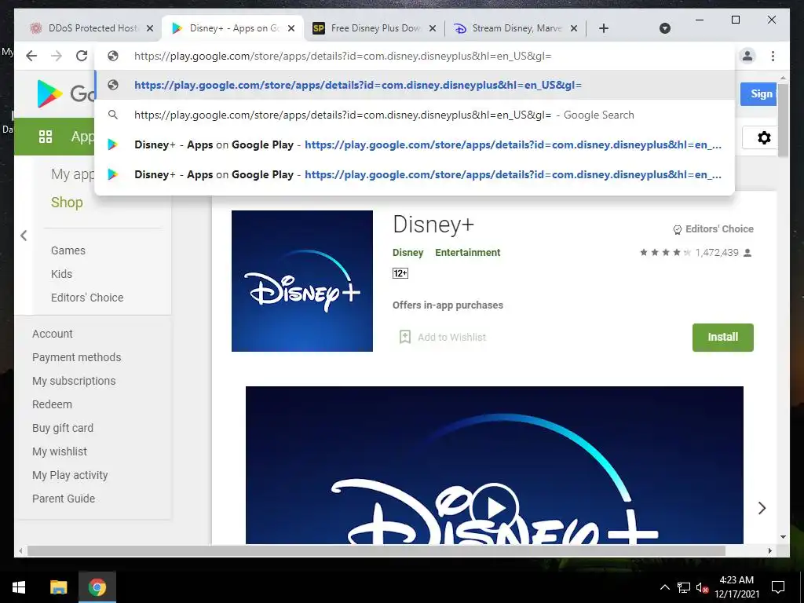
Task: Click the green Install button
Action: coord(722,338)
